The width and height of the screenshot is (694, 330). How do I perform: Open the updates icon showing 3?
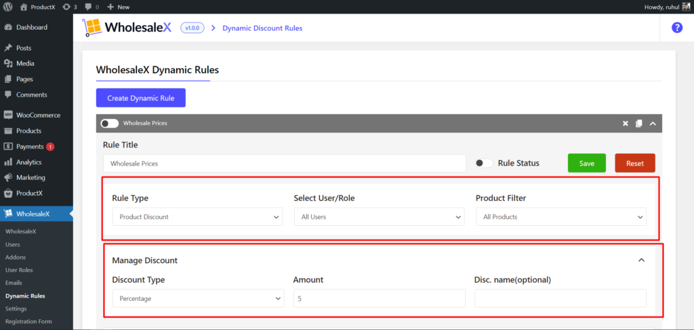pos(67,7)
